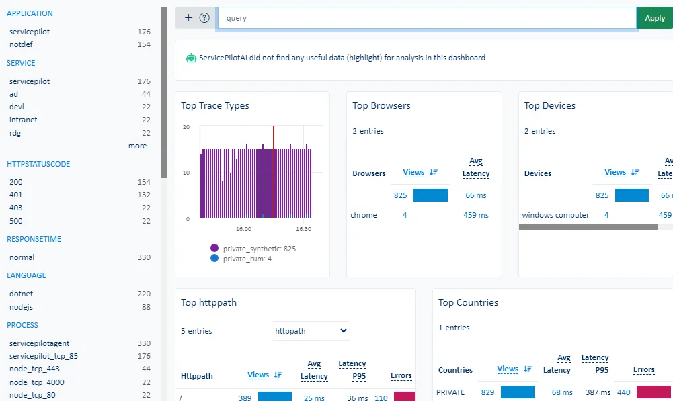
Task: Open the query help question mark icon
Action: tap(204, 18)
